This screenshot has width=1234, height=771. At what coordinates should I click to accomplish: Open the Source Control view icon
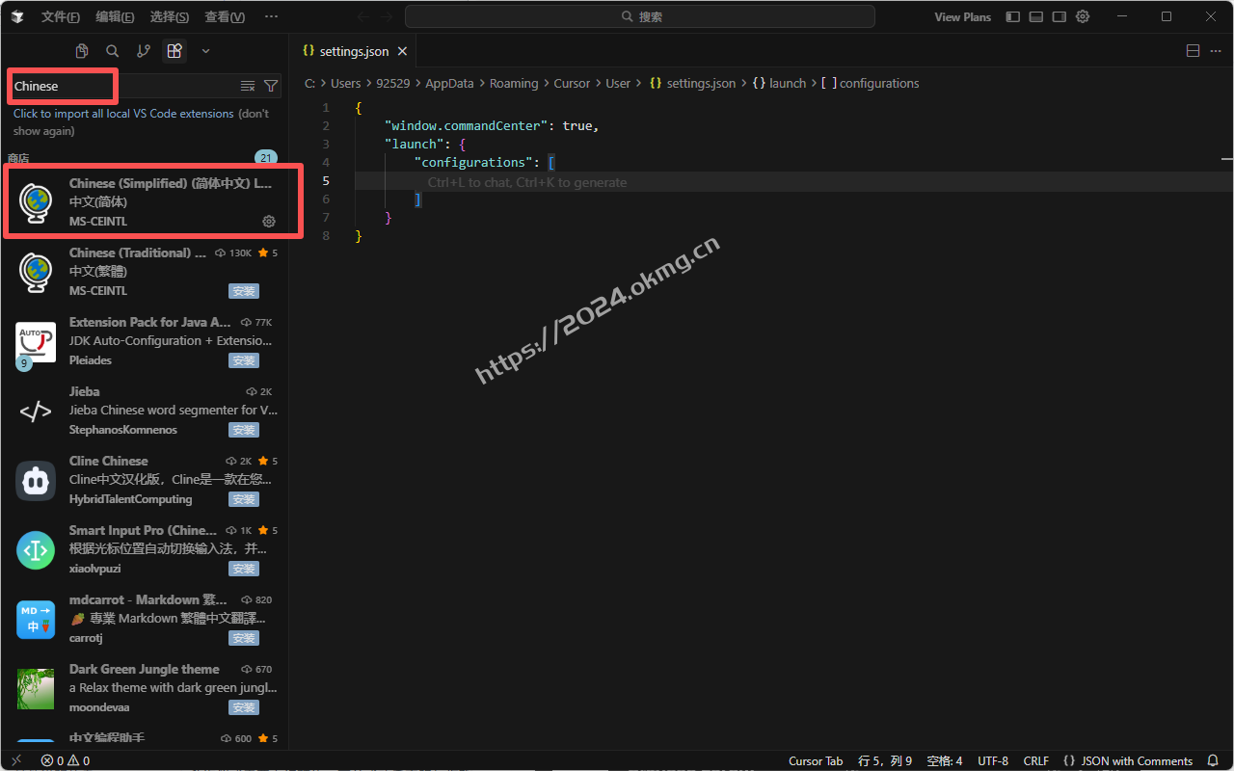coord(144,51)
